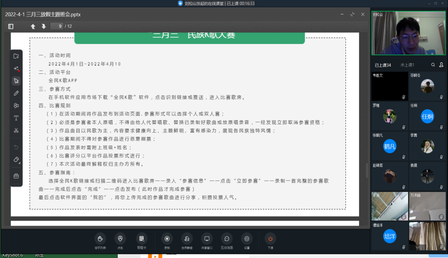Select the shapes tool
This screenshot has width=448, height=258.
tap(16, 105)
